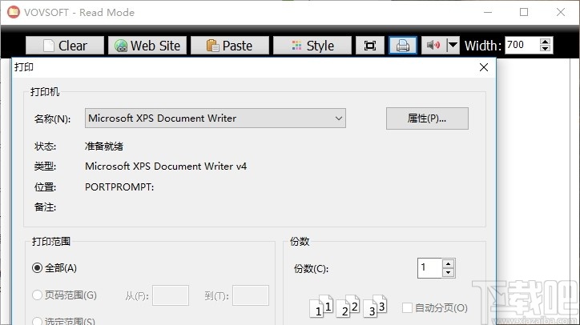Viewport: 580px width, 325px height.
Task: Open the Style options button
Action: coord(312,46)
